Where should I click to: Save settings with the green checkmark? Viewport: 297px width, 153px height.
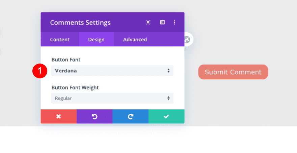166,116
